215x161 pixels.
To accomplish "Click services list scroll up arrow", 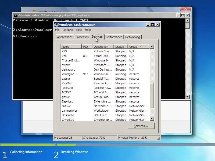I will point(152,46).
